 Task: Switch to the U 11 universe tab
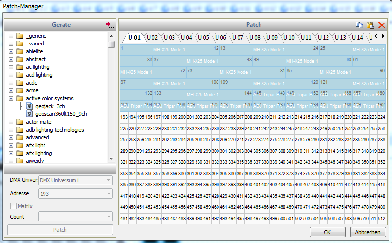point(306,38)
